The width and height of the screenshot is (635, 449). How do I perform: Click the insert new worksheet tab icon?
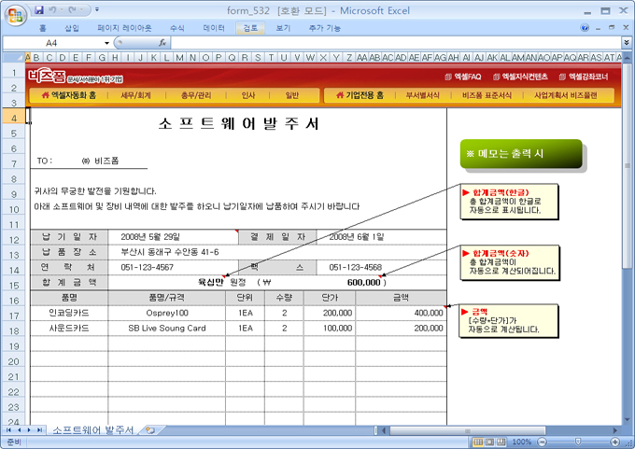[149, 429]
